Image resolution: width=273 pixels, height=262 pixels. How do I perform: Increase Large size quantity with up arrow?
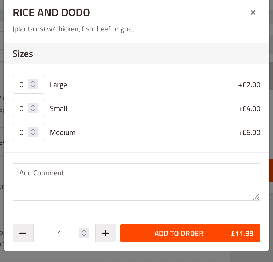click(x=33, y=82)
